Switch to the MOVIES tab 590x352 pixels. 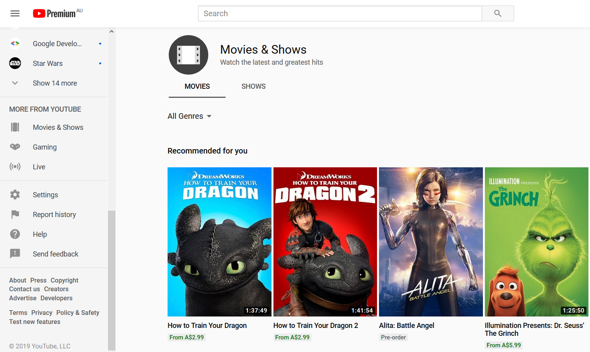[x=197, y=86]
